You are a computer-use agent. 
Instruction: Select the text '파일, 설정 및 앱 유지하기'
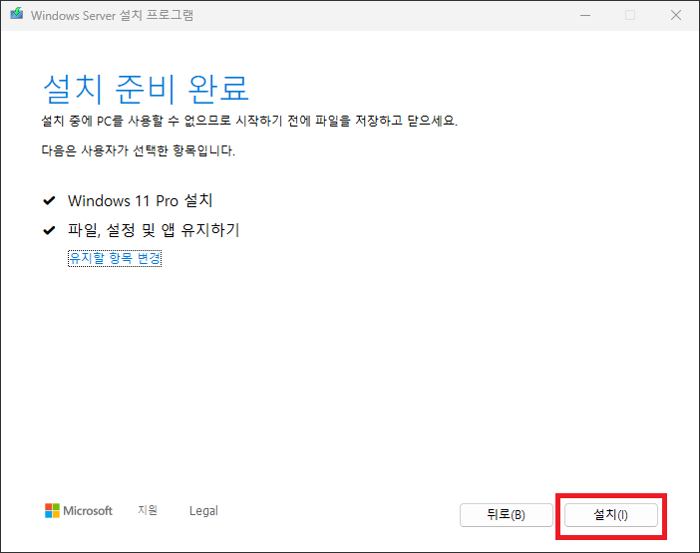tap(154, 230)
